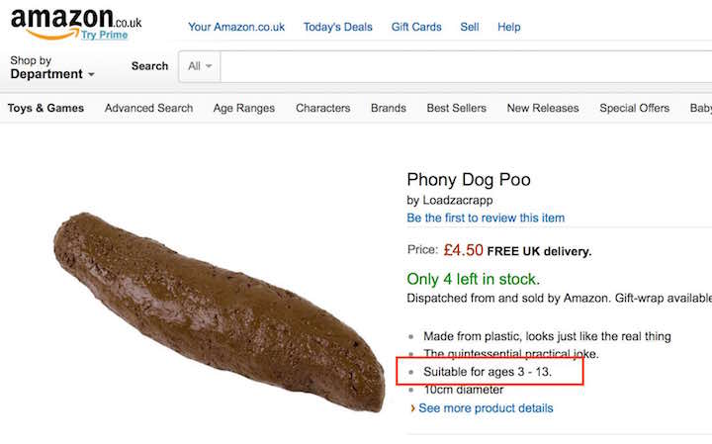Image resolution: width=712 pixels, height=444 pixels.
Task: Click in the search input field
Action: pos(465,66)
